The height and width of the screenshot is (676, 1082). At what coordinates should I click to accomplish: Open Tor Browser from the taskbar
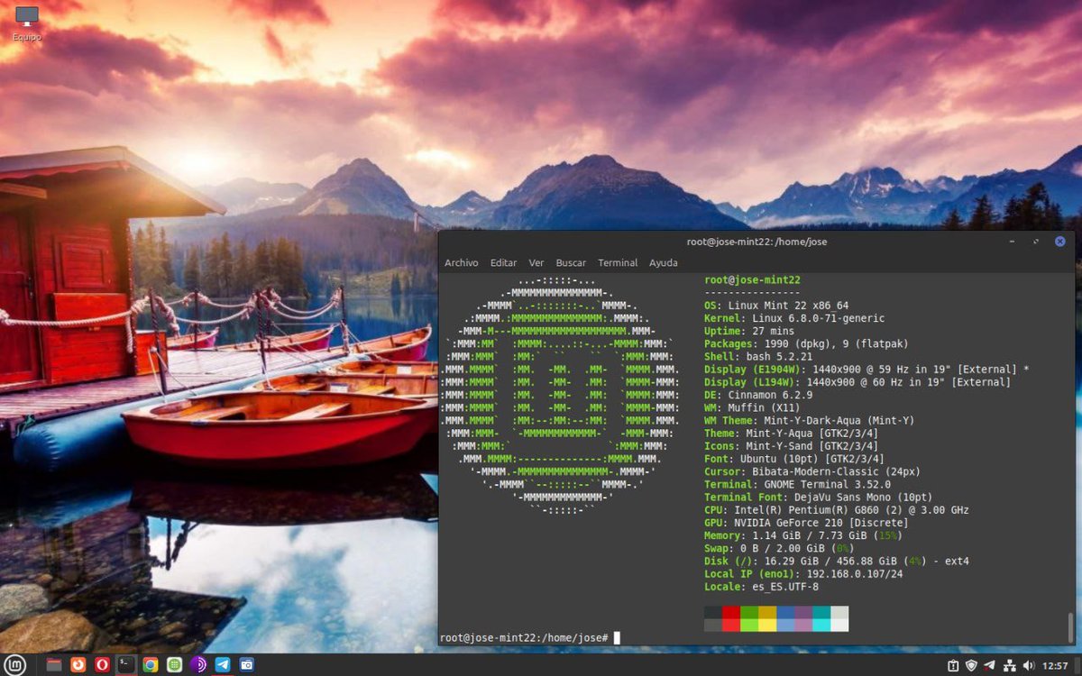(x=198, y=665)
